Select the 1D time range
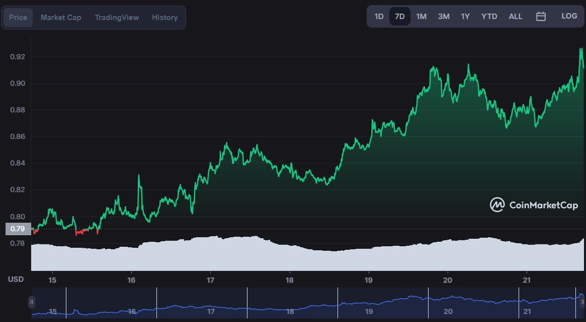 (x=379, y=17)
